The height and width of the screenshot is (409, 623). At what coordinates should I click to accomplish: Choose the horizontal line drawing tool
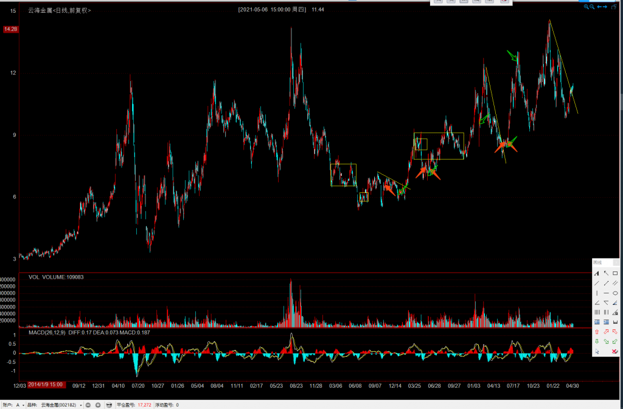606,293
